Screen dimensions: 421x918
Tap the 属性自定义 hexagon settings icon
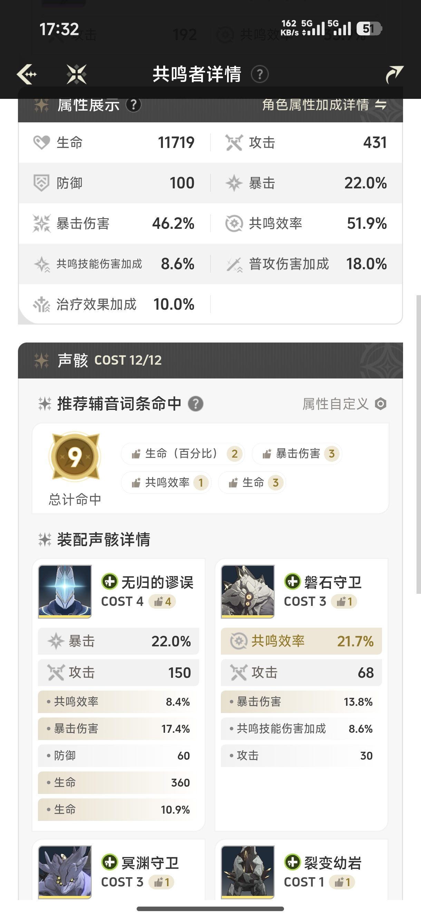click(x=381, y=404)
